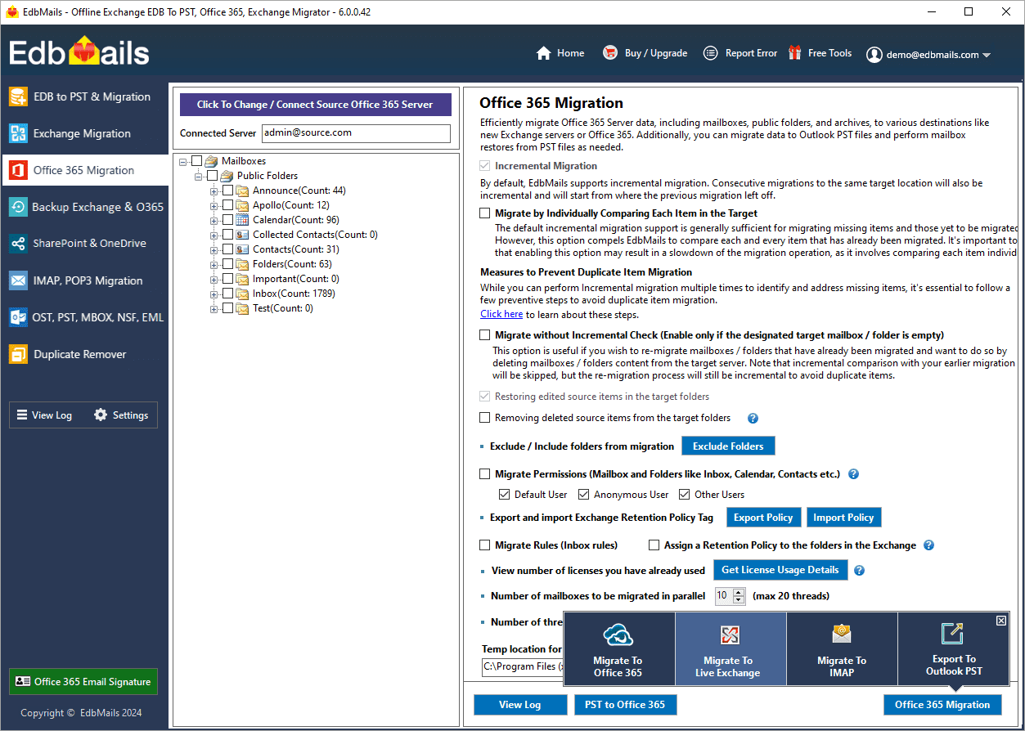Image resolution: width=1025 pixels, height=731 pixels.
Task: Click the Buy / Upgrade cart icon
Action: (610, 53)
